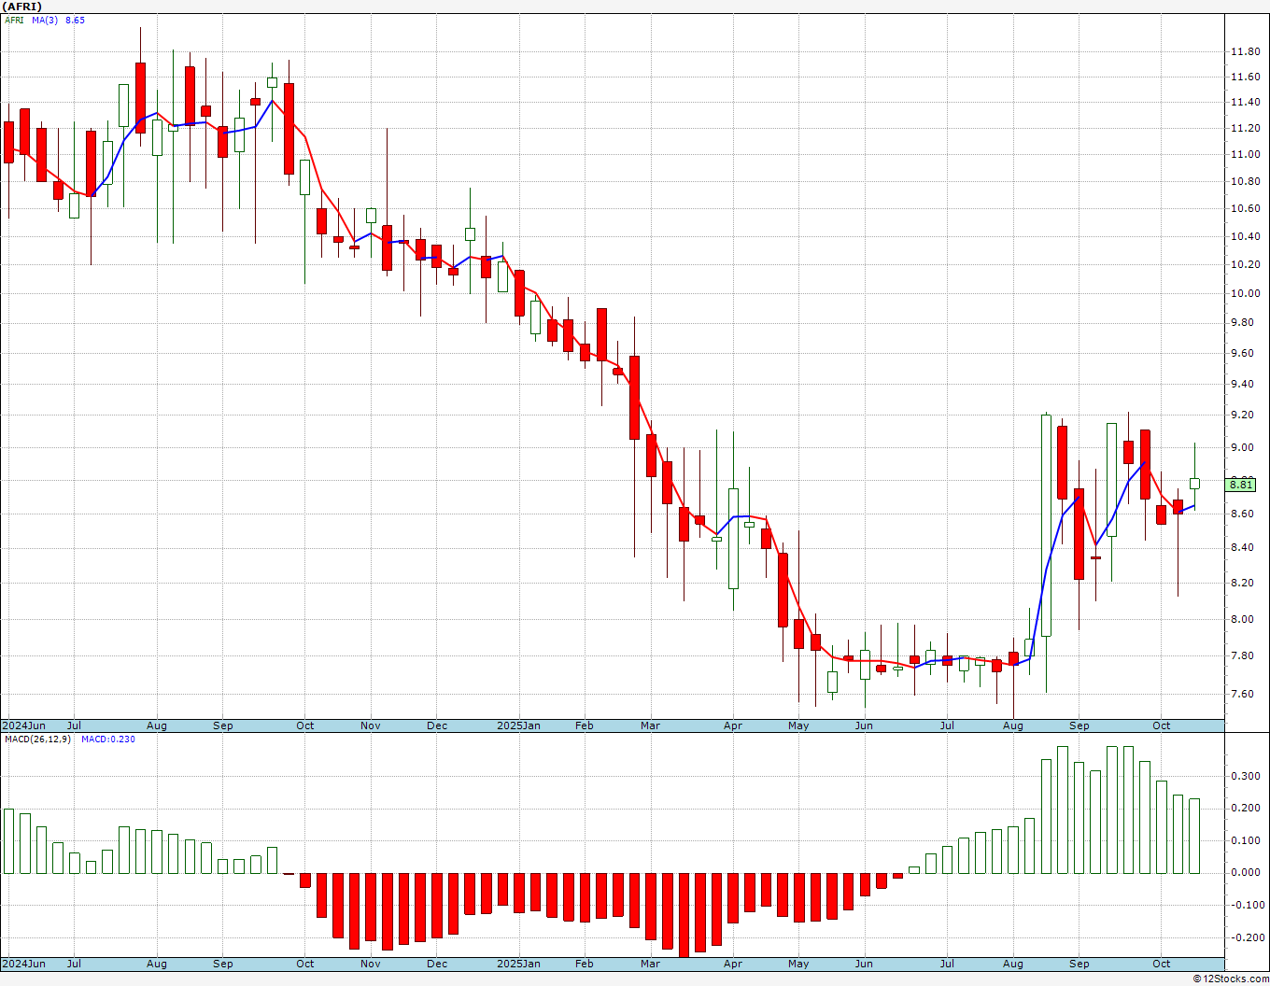This screenshot has width=1270, height=986.
Task: Click 2025Jan on the price chart time axis
Action: [x=518, y=725]
